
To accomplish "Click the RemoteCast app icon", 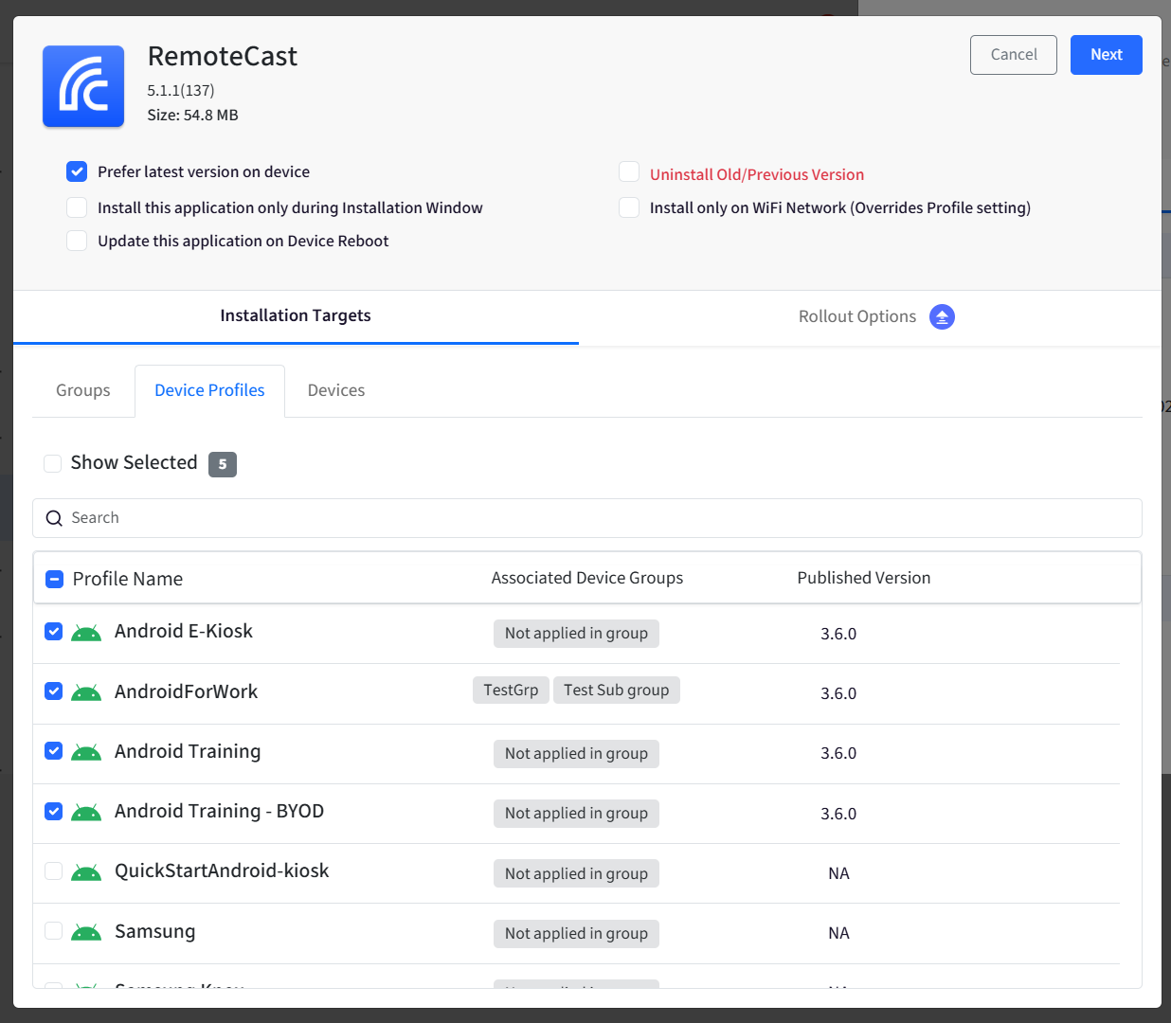I will pyautogui.click(x=83, y=86).
